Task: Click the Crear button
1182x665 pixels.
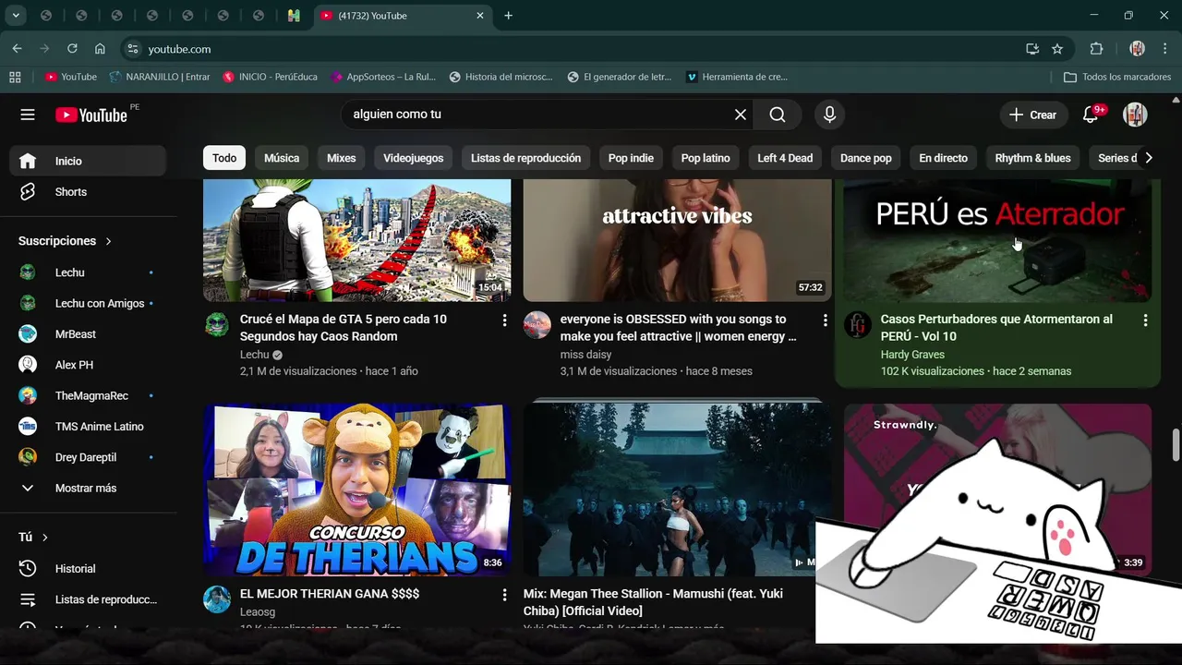Action: point(1032,115)
